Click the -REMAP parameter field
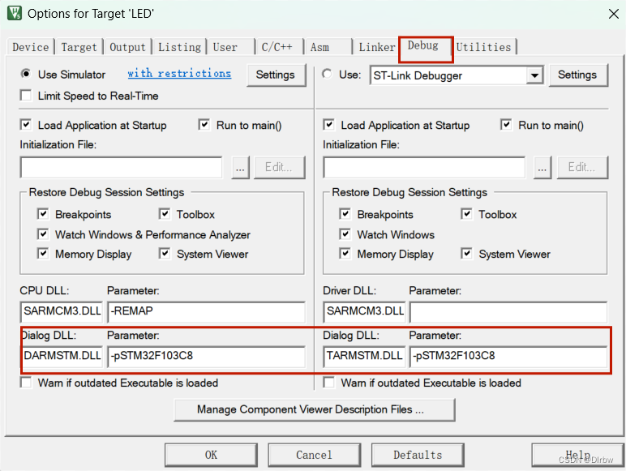Screen dimensions: 626x471 tap(207, 312)
